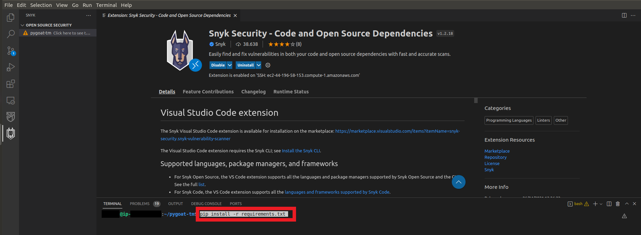This screenshot has height=235, width=641.
Task: Click the warning triangle in terminal area
Action: 624,216
